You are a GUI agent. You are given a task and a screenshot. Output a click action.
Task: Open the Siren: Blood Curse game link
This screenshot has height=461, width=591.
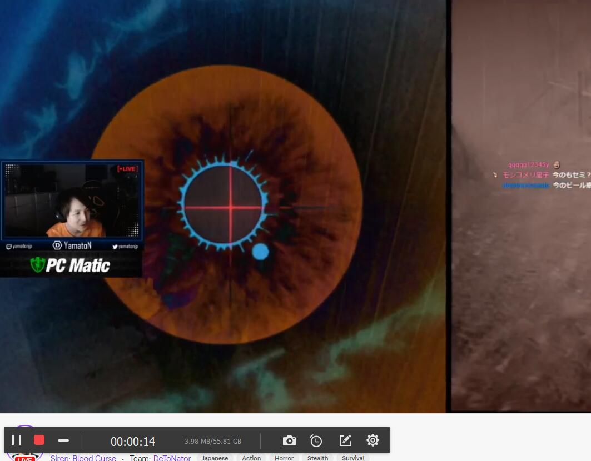click(x=83, y=458)
